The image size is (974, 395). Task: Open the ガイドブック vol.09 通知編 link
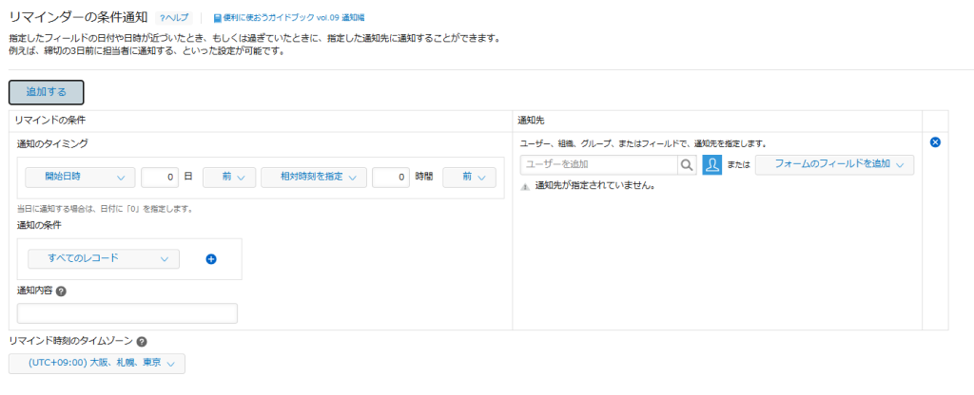click(x=293, y=18)
